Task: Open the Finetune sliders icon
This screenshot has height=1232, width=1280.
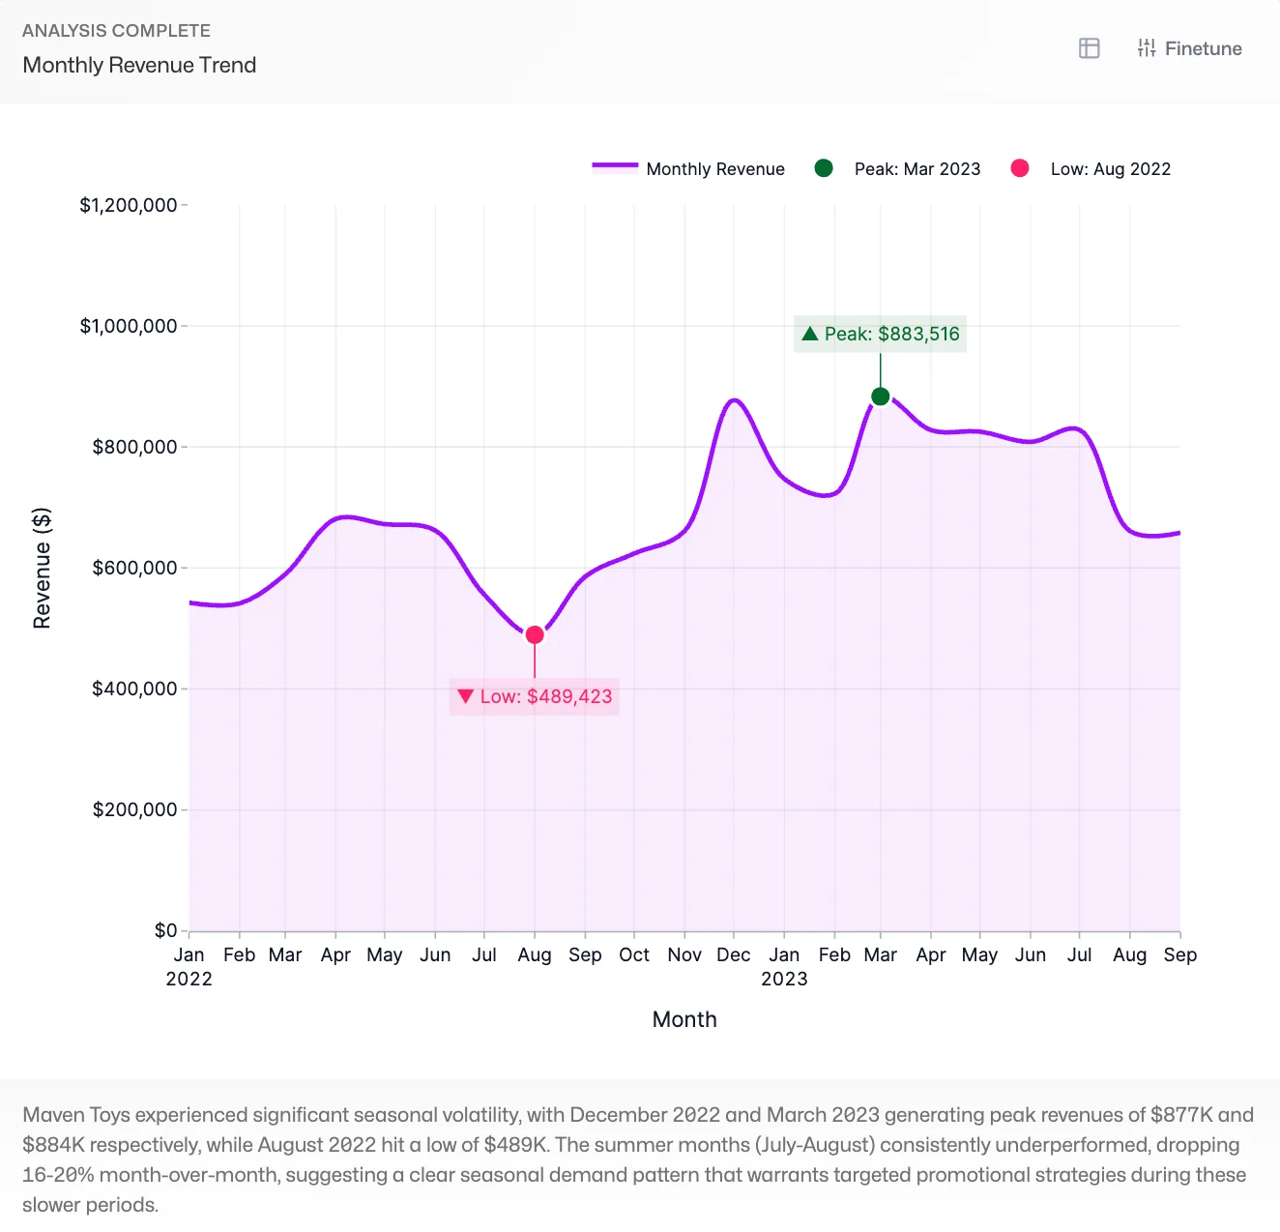Action: (x=1147, y=47)
